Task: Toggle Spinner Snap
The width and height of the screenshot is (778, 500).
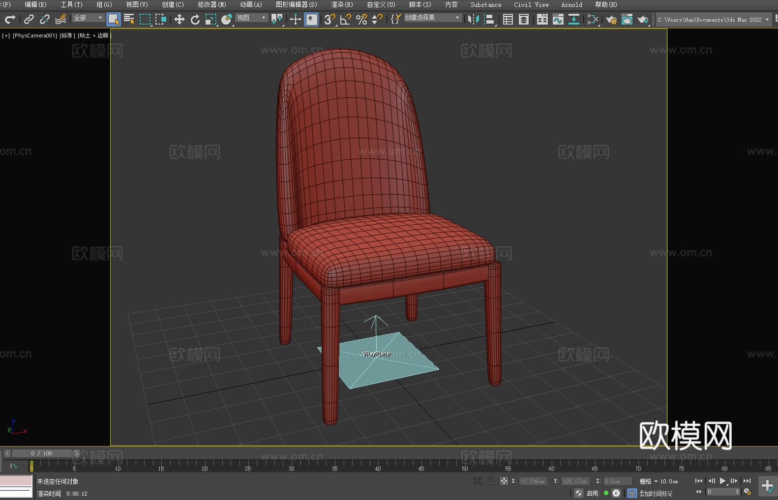Action: [x=377, y=19]
